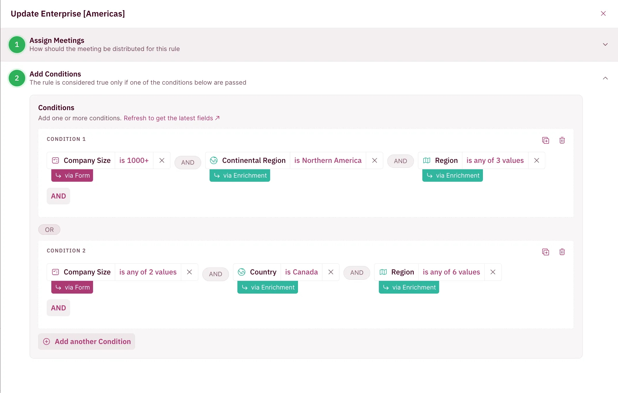Remove Continental Region filter

[375, 160]
